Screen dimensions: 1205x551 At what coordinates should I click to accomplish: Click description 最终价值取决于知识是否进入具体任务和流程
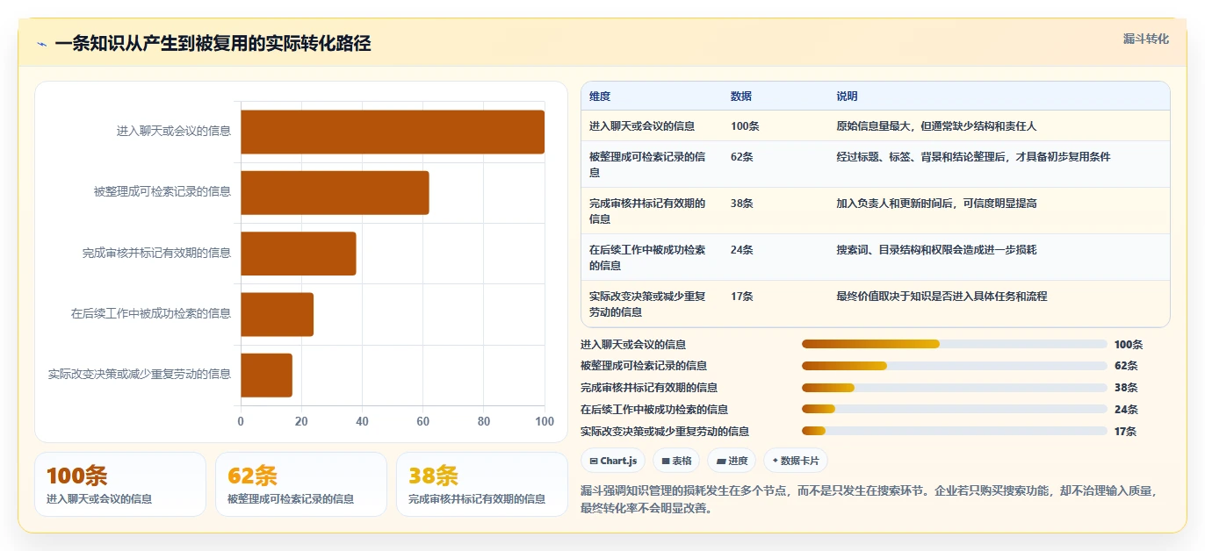942,297
